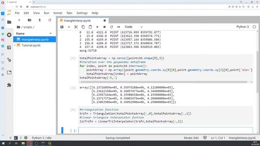260x146 pixels.
Task: Click the notebook trust shield icon
Action: click(x=205, y=138)
